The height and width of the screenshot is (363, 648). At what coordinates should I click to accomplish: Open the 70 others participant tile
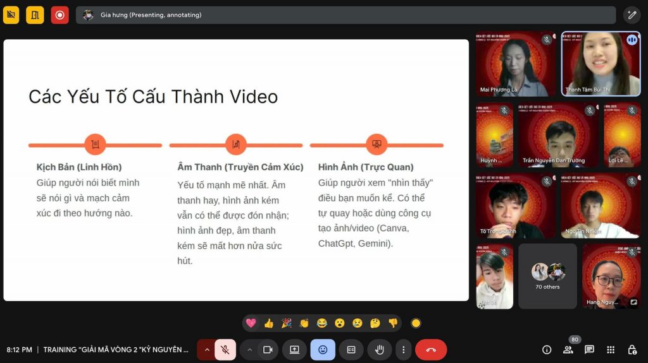click(547, 277)
